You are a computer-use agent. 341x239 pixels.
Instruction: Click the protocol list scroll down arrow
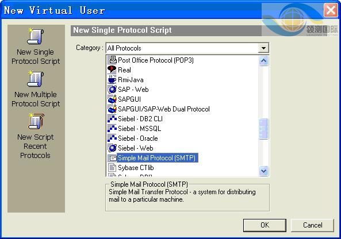(263, 171)
